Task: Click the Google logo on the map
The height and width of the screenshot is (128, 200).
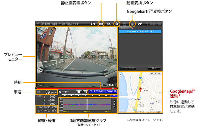Action: click(x=123, y=111)
